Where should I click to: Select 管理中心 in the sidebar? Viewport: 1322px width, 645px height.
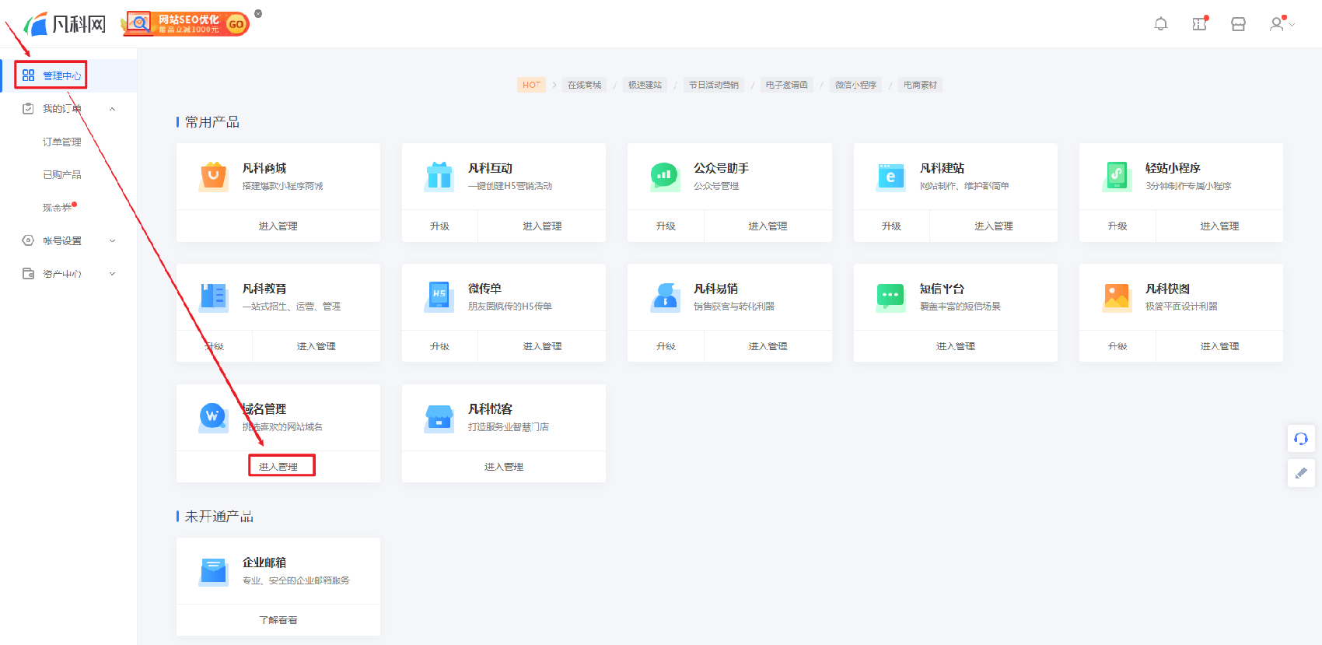[68, 75]
